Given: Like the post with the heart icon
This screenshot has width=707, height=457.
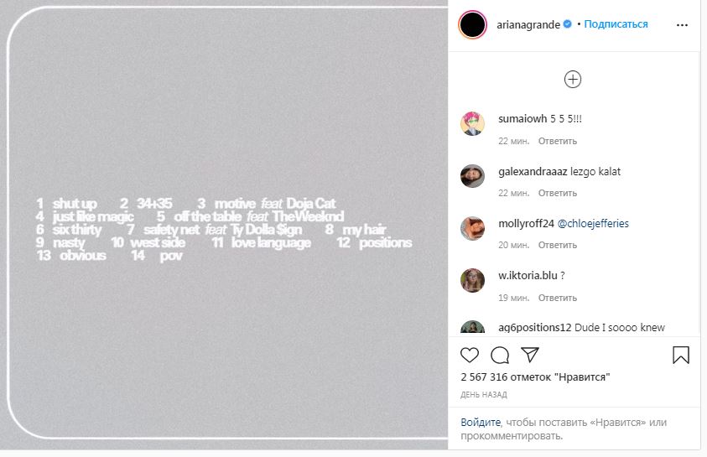Looking at the screenshot, I should coord(470,355).
